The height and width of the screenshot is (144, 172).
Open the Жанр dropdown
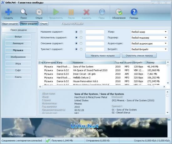point(149,32)
